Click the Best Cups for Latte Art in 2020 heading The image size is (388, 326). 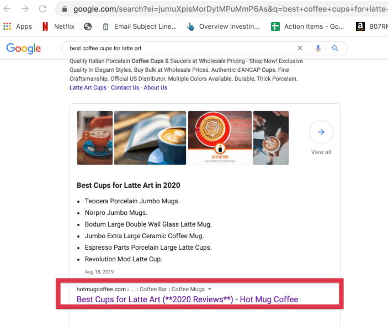pyautogui.click(x=128, y=185)
